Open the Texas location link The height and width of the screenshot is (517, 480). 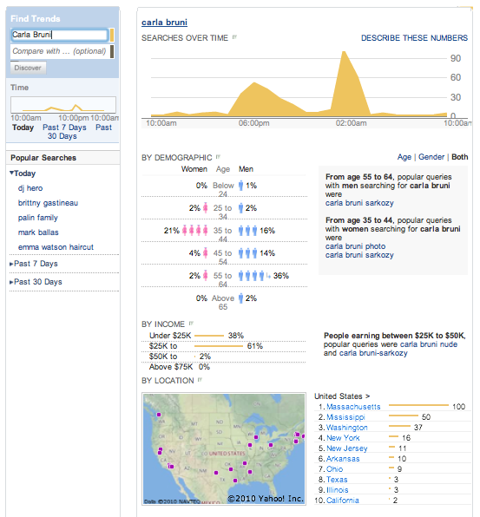(x=337, y=480)
